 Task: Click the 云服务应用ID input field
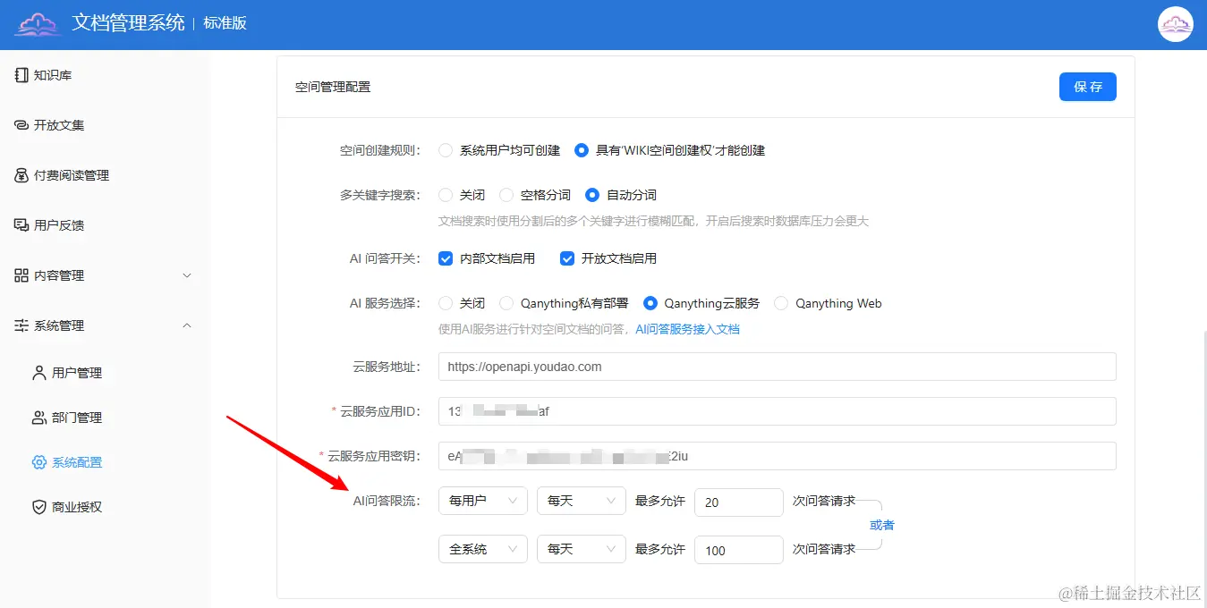[x=778, y=411]
